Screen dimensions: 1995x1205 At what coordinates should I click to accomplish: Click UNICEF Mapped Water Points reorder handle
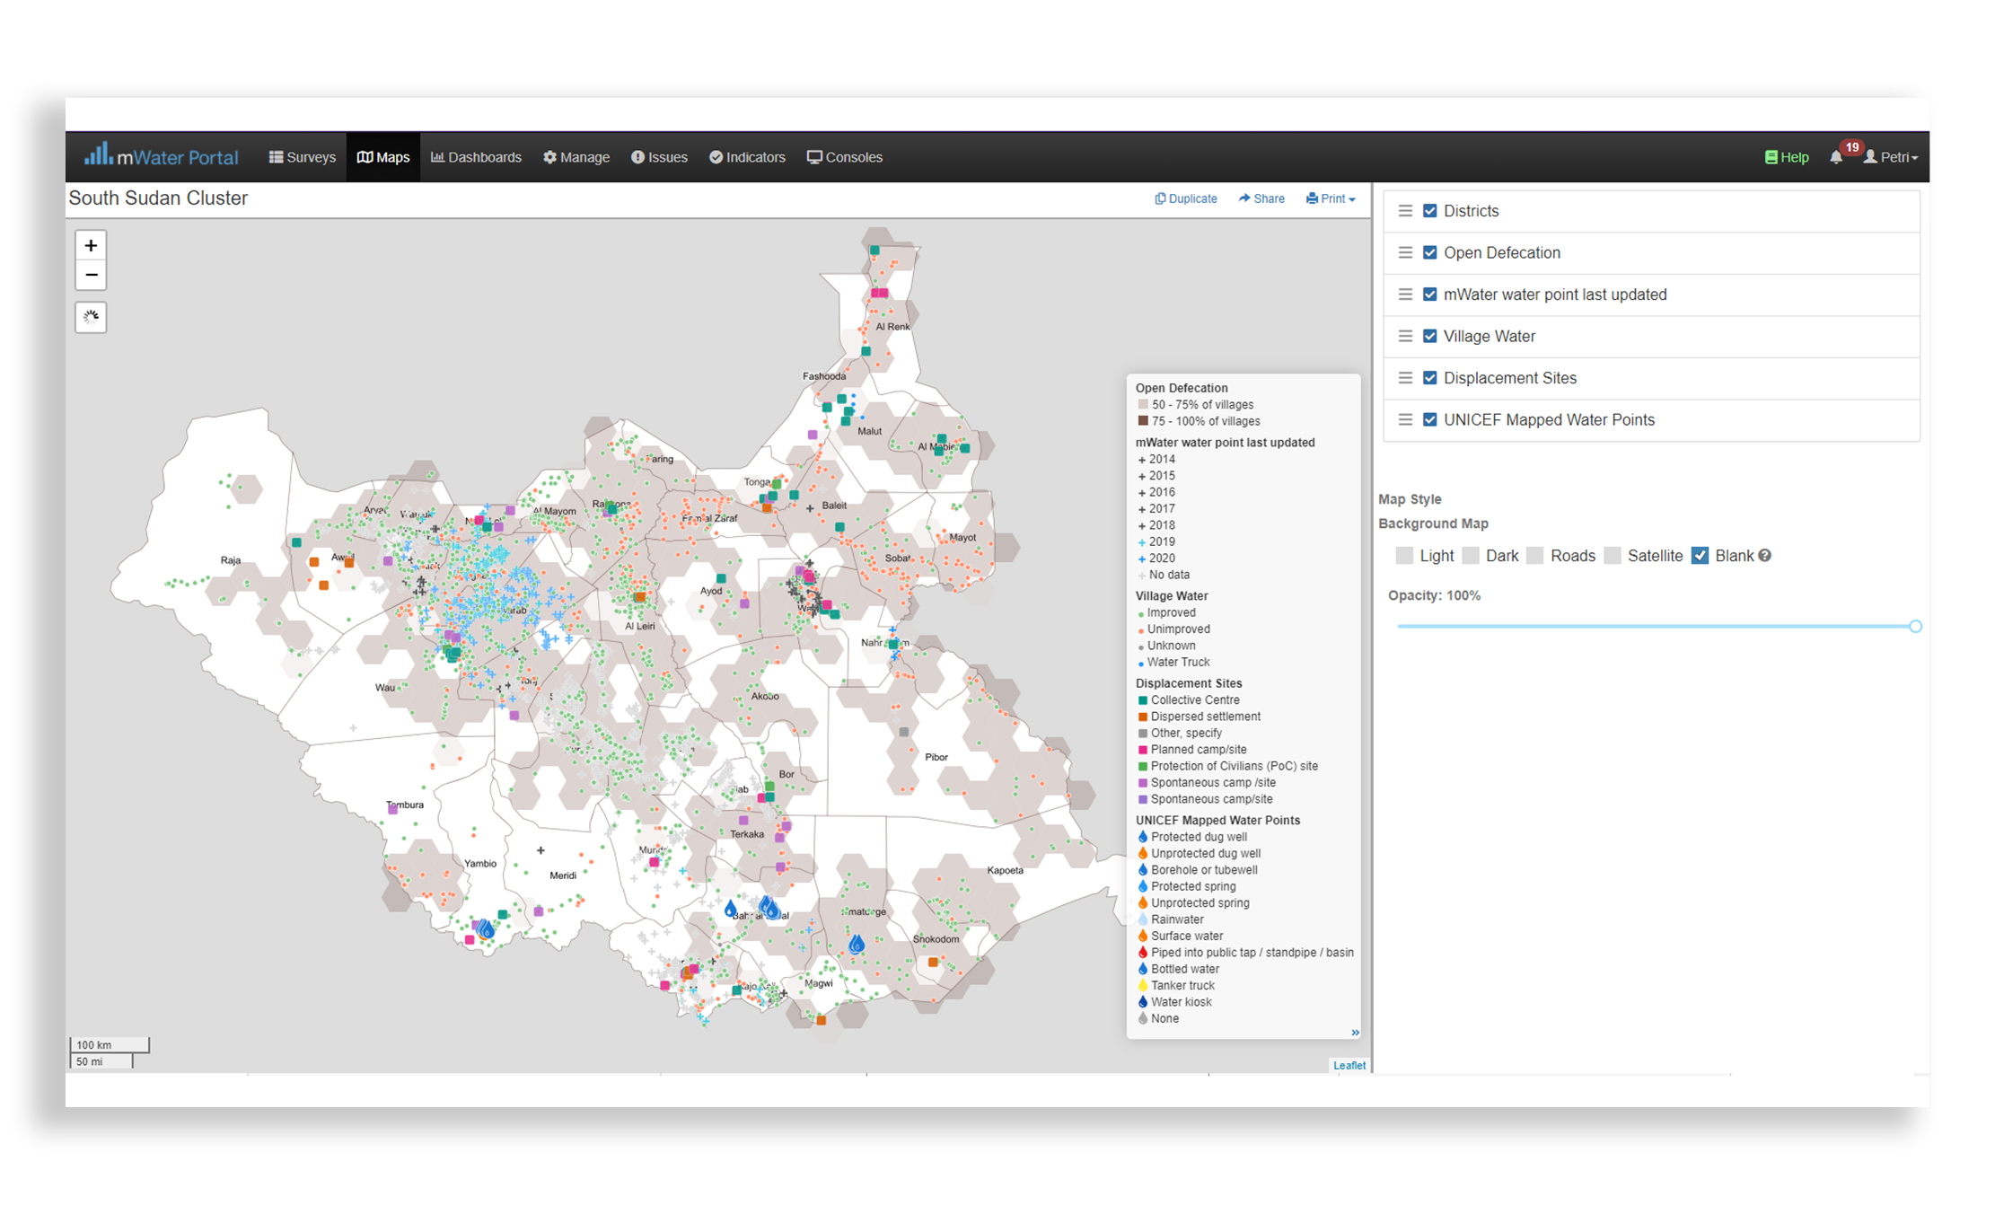[x=1405, y=419]
